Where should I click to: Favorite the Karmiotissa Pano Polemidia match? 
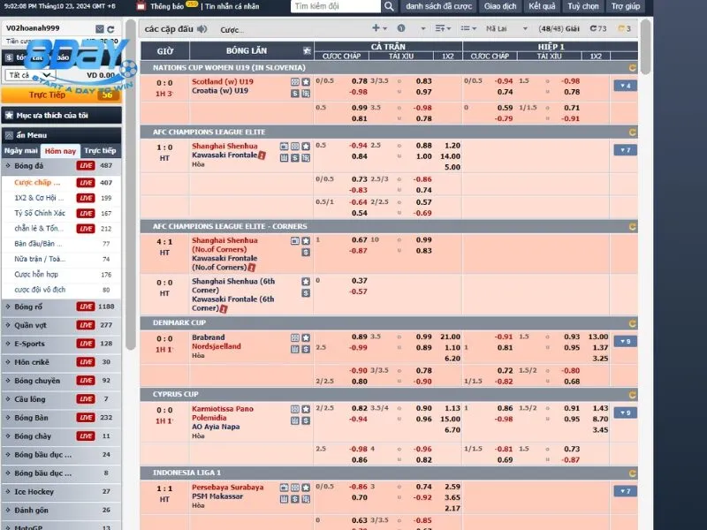click(x=306, y=409)
